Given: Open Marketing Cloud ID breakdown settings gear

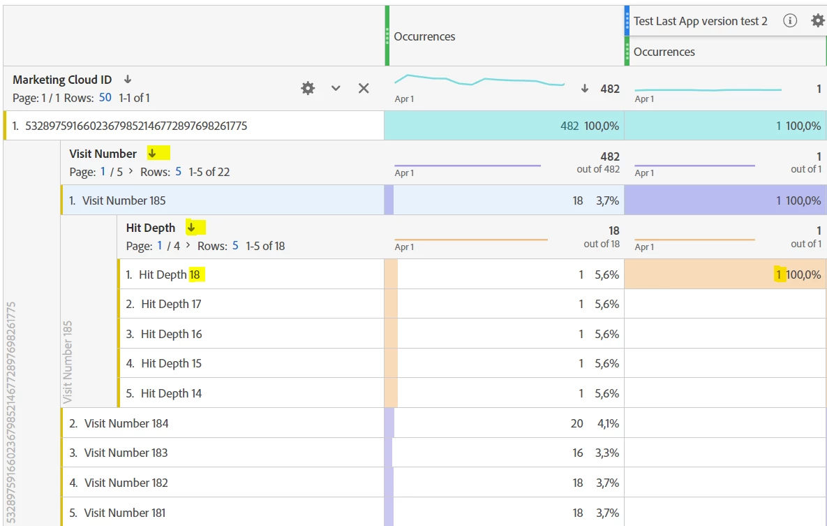Looking at the screenshot, I should point(308,88).
